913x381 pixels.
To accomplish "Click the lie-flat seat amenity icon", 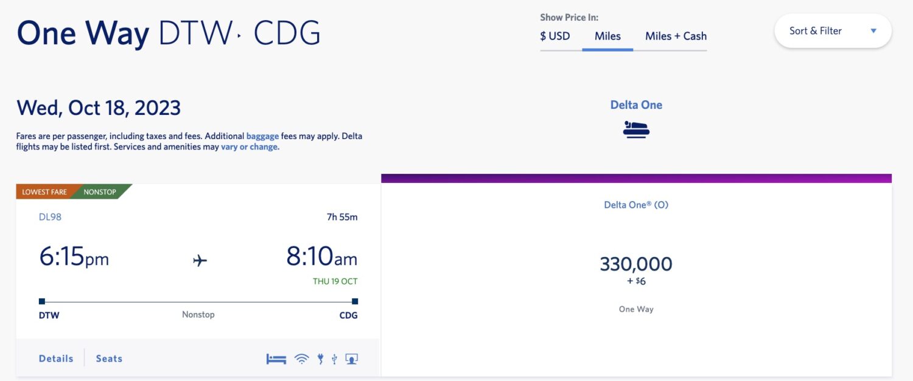I will [x=275, y=359].
